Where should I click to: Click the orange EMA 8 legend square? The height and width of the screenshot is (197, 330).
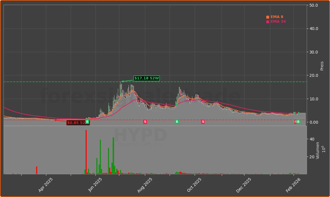click(267, 17)
